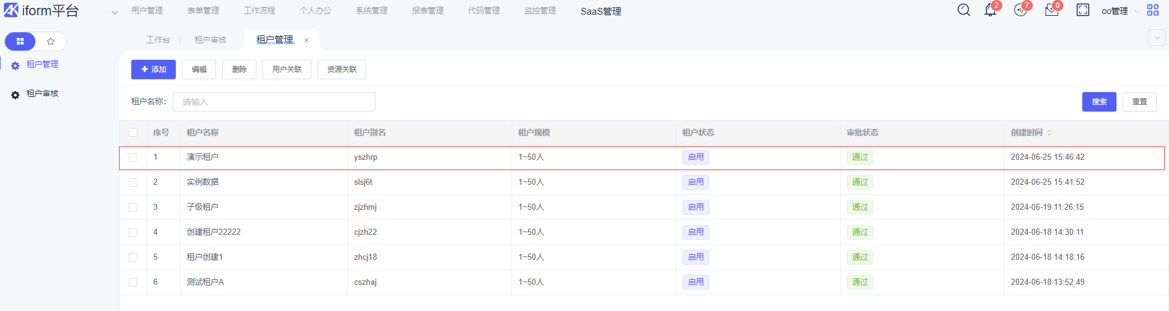Open the envelope inbox icon in header
Screen dimensions: 1169x311
tap(1051, 10)
